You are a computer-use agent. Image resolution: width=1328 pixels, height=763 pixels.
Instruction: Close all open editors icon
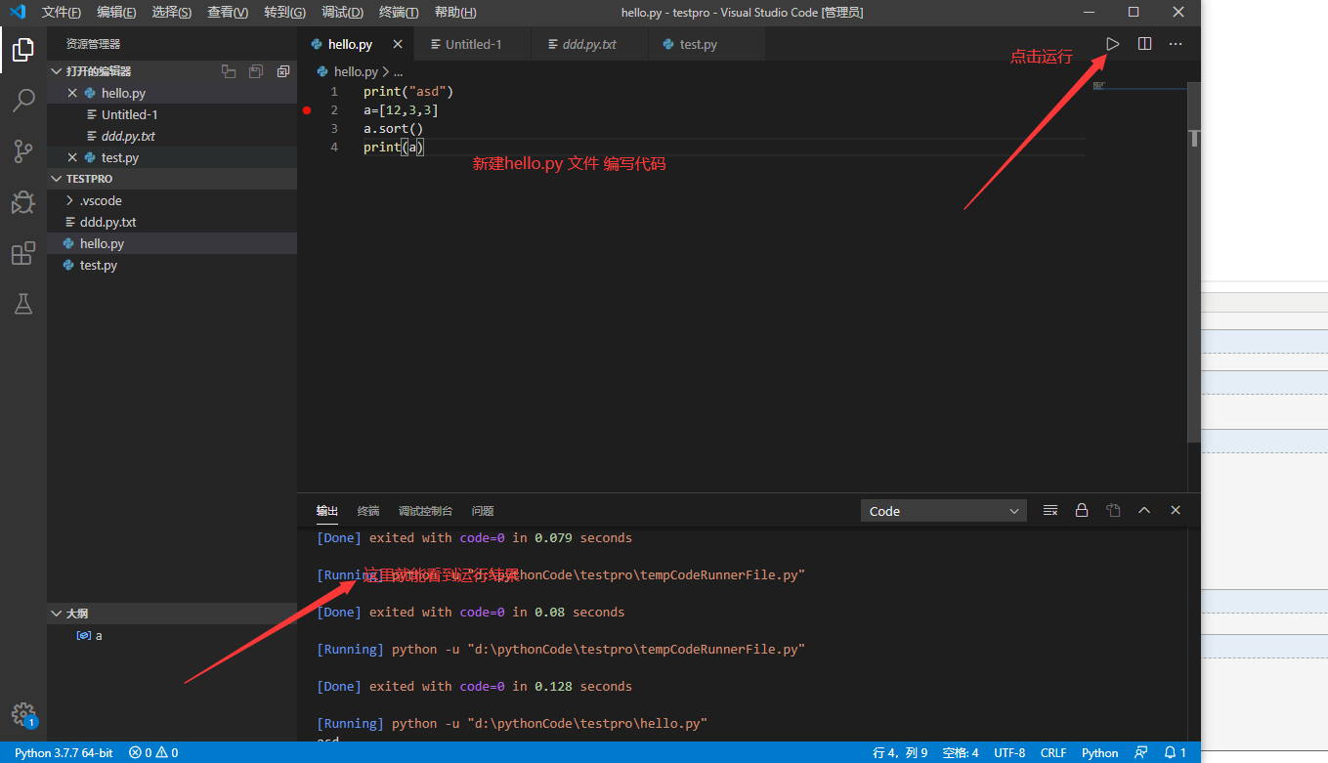[x=283, y=71]
